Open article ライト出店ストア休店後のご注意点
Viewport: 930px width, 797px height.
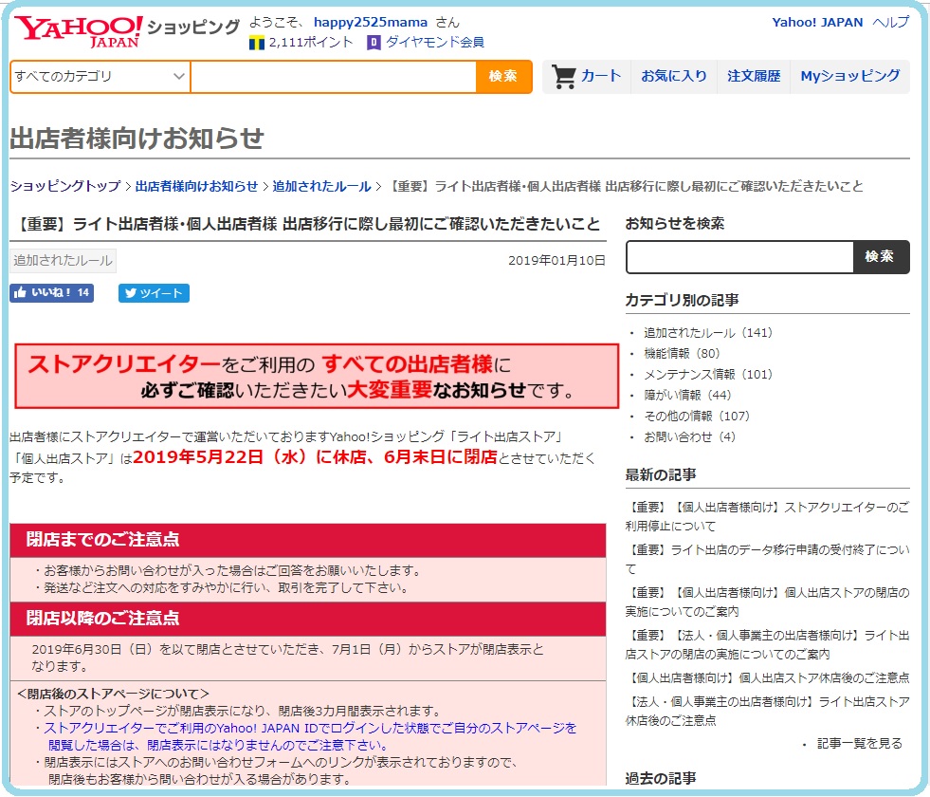click(767, 712)
